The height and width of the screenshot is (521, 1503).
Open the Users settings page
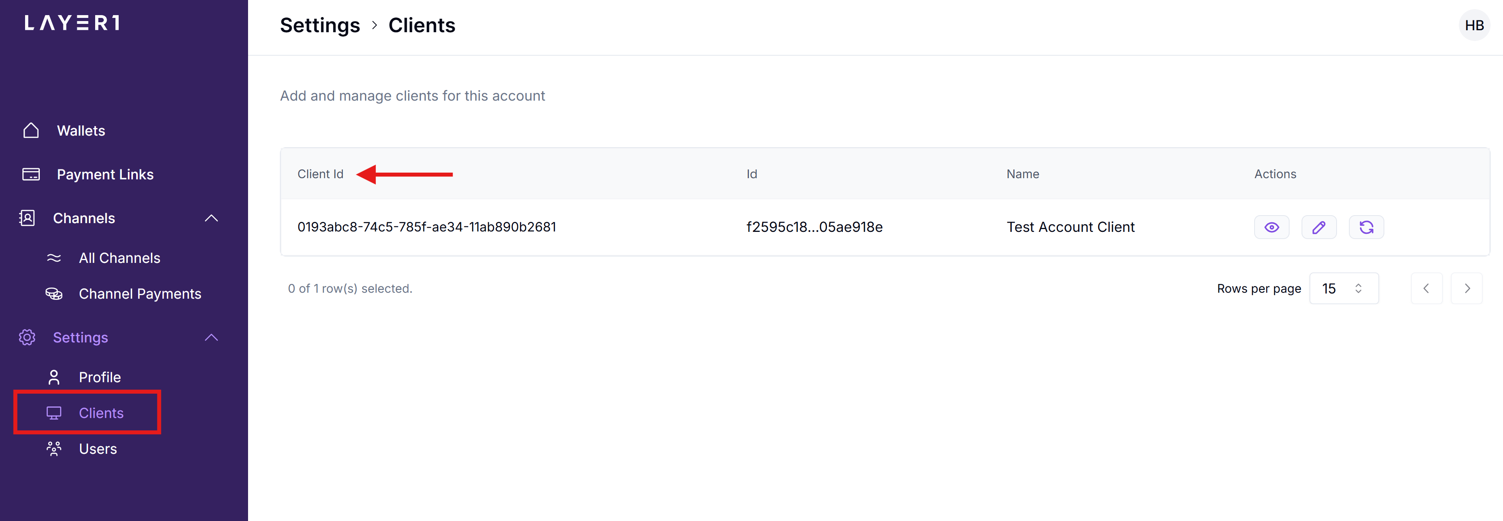(98, 449)
